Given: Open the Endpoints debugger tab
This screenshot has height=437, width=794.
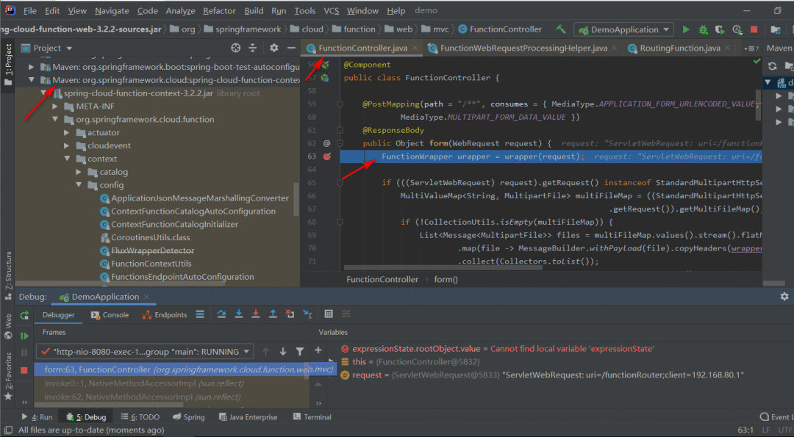Looking at the screenshot, I should click(165, 314).
